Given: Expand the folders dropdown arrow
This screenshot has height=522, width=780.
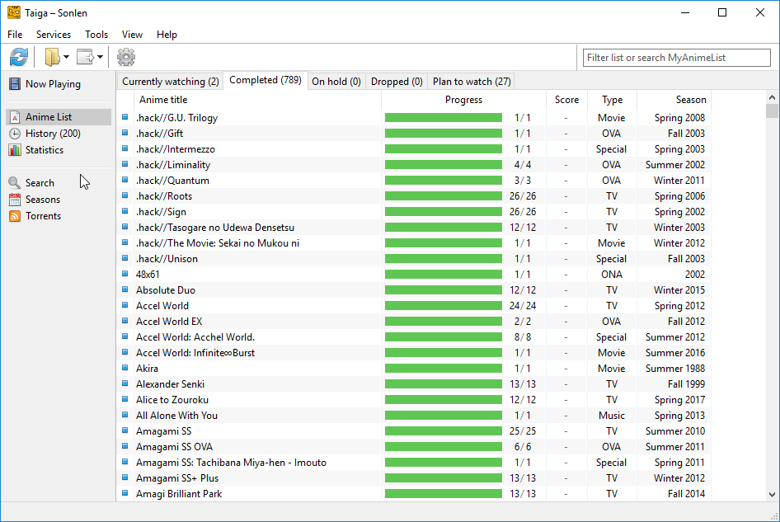Looking at the screenshot, I should (x=66, y=57).
